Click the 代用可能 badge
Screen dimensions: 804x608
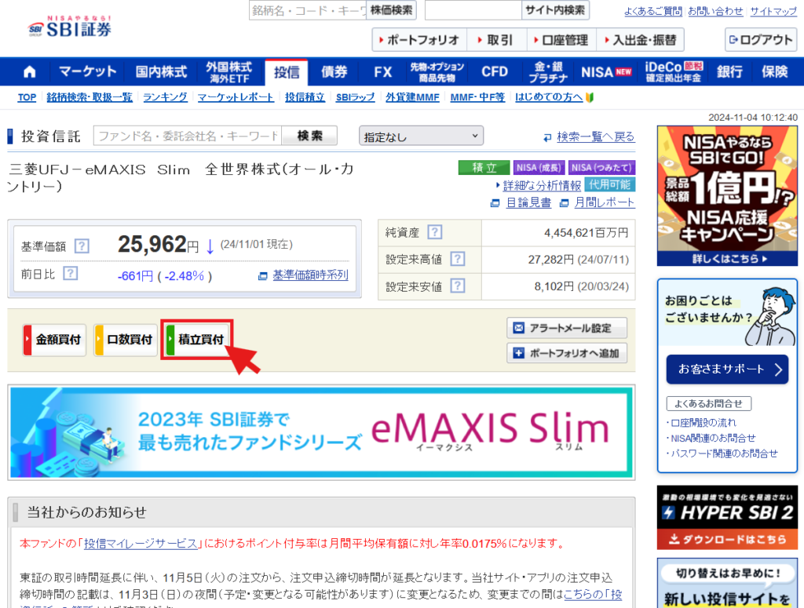click(609, 184)
